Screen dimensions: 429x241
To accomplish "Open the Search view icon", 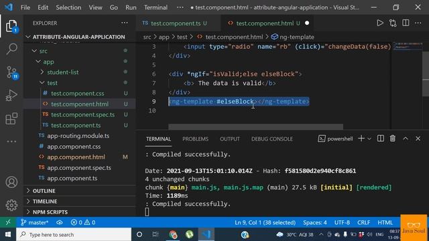I will click(x=11, y=49).
